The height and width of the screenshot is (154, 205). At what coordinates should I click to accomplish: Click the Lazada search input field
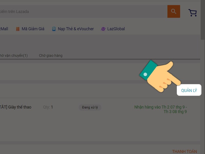[84, 12]
